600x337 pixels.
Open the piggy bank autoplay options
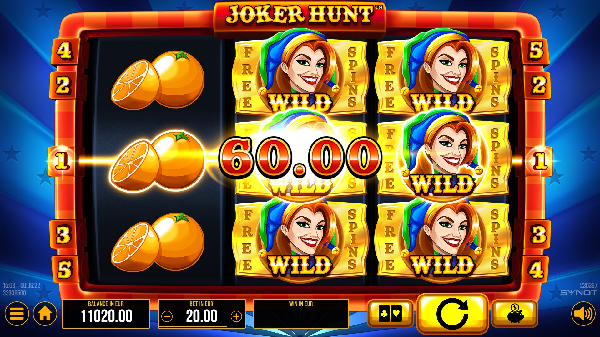click(x=515, y=314)
